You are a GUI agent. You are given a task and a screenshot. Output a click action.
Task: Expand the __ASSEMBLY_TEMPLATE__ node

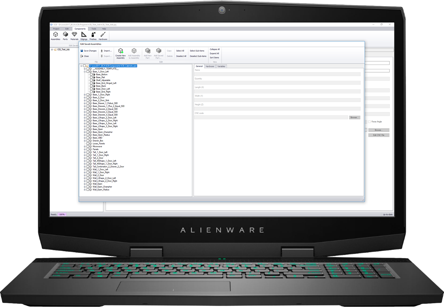pos(85,69)
